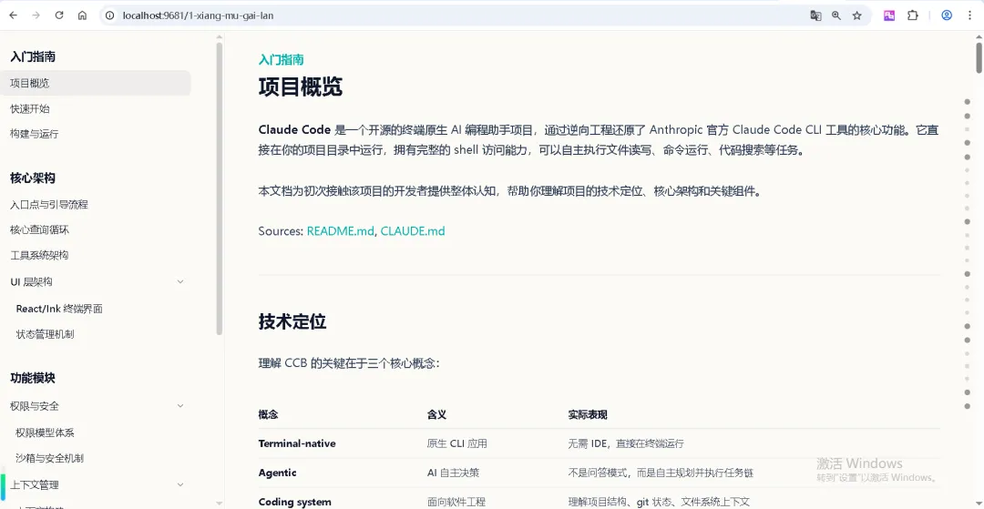Click the 核心架构 sidebar section heading
Screen dimensions: 984x509
pyautogui.click(x=33, y=178)
